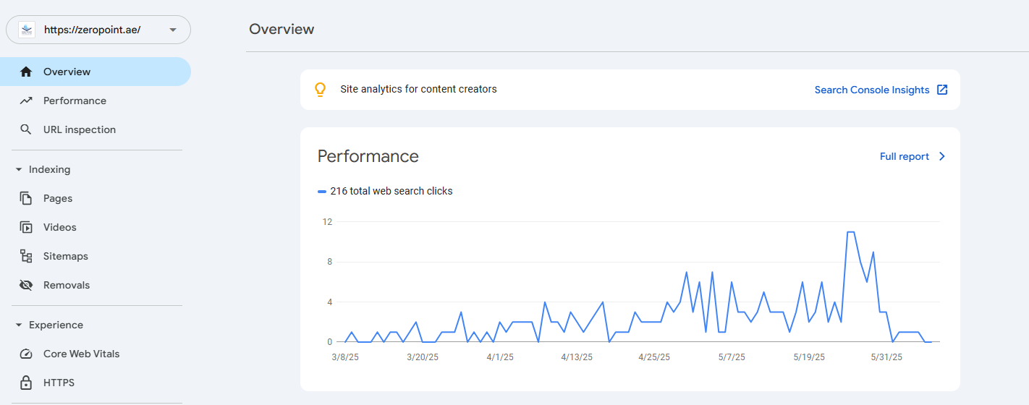1029x405 pixels.
Task: Click the URL inspection magnifier icon
Action: pyautogui.click(x=26, y=129)
